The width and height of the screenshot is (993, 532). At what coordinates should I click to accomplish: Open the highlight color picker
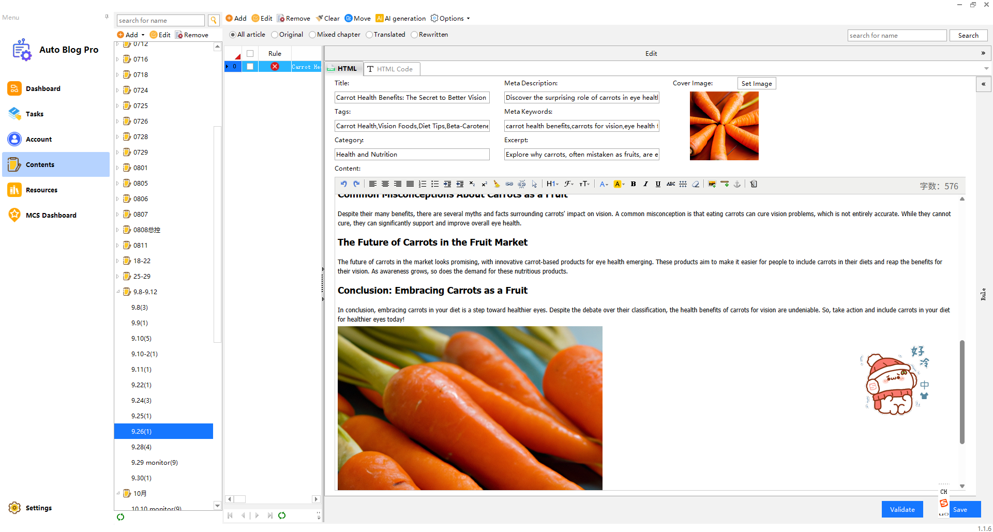(x=619, y=184)
